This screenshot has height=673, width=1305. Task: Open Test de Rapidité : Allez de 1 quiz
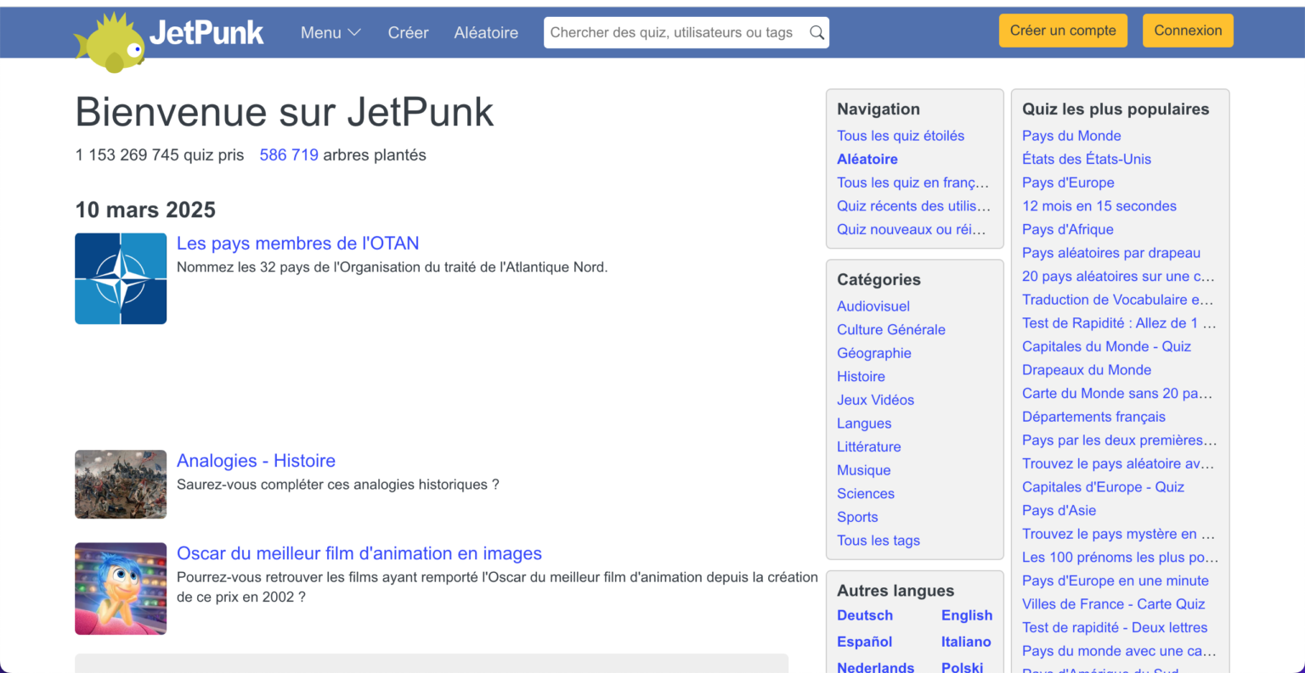[x=1119, y=323]
